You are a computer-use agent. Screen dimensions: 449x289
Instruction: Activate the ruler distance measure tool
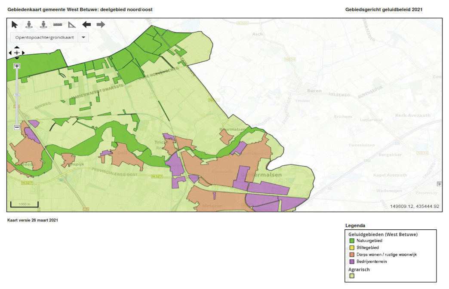pos(58,24)
